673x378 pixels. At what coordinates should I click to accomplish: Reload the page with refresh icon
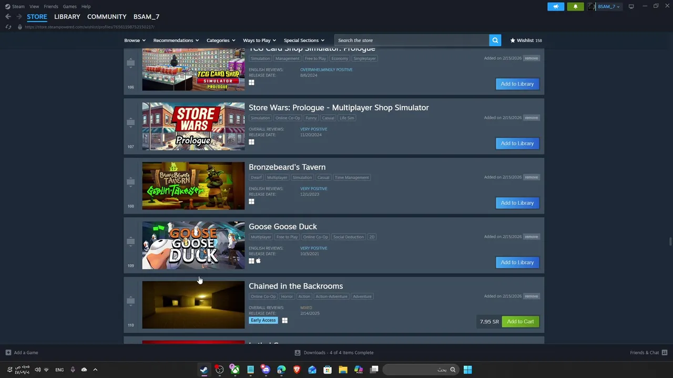click(x=8, y=27)
